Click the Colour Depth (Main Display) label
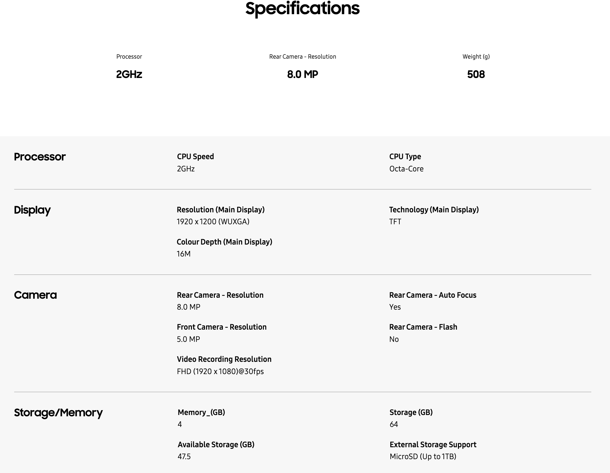610x473 pixels. tap(224, 242)
